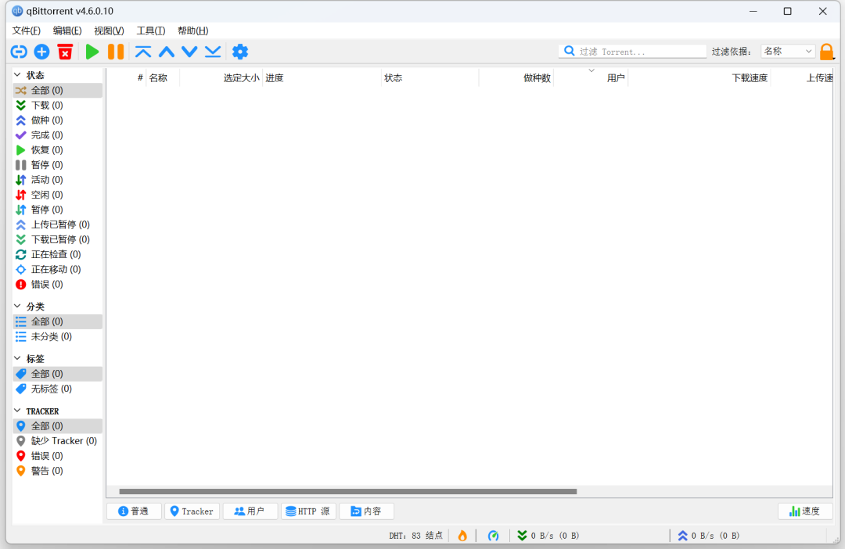Select the 恢复 (0) status filter

58,150
